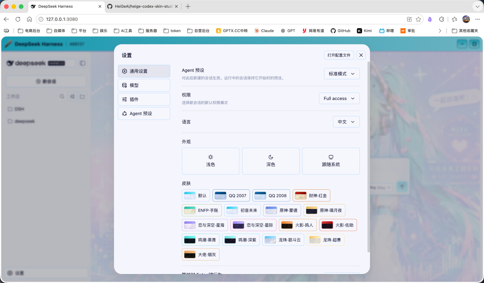Click the browser back arrow
Image resolution: width=484 pixels, height=283 pixels.
pos(6,19)
